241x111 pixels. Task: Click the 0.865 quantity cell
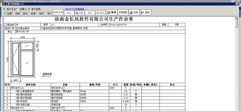coord(126,101)
